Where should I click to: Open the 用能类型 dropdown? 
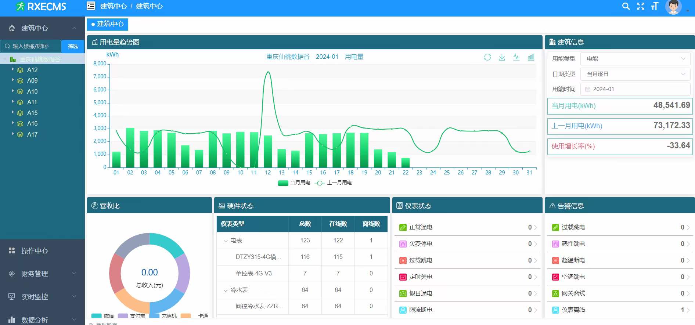pyautogui.click(x=635, y=59)
